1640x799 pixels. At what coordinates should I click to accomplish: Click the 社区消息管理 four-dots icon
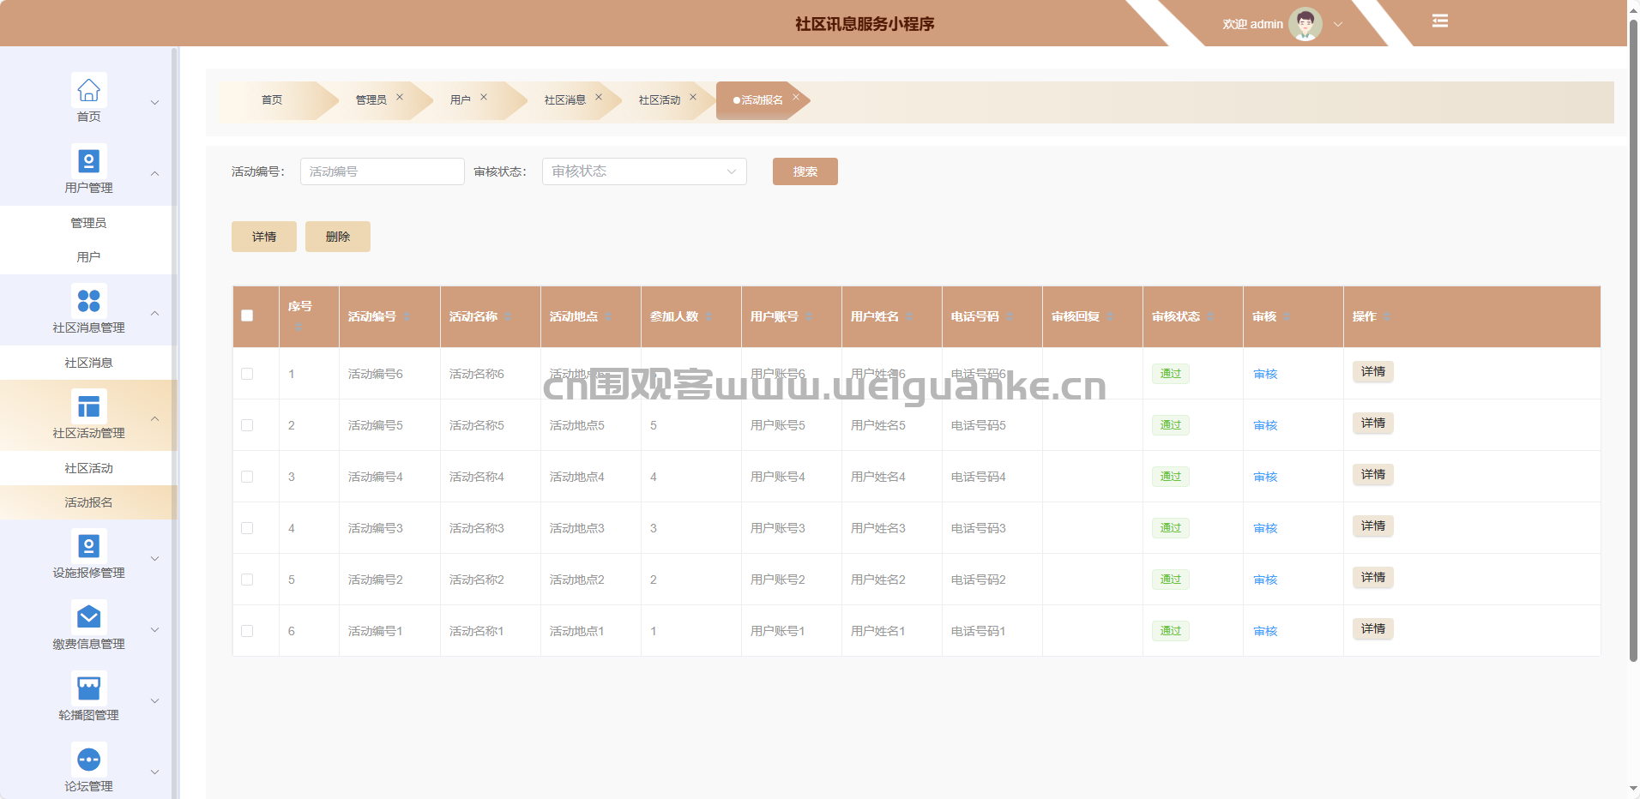coord(88,301)
